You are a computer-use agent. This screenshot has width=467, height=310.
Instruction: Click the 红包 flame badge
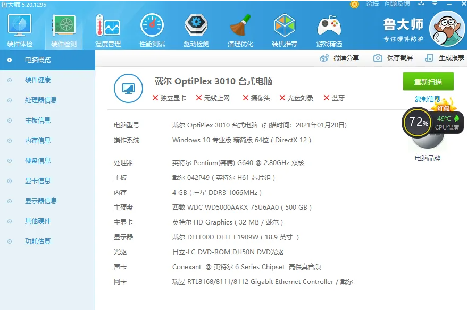click(444, 105)
